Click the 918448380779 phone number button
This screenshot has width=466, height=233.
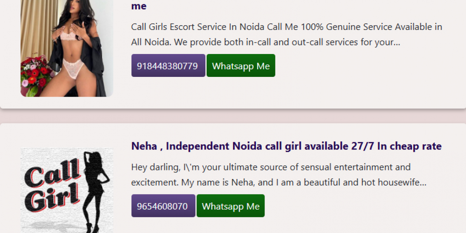[x=168, y=66]
